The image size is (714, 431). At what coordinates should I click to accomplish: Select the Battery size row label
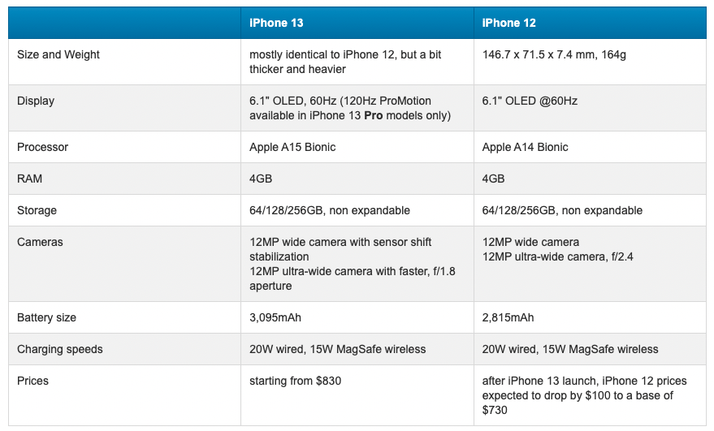point(46,317)
